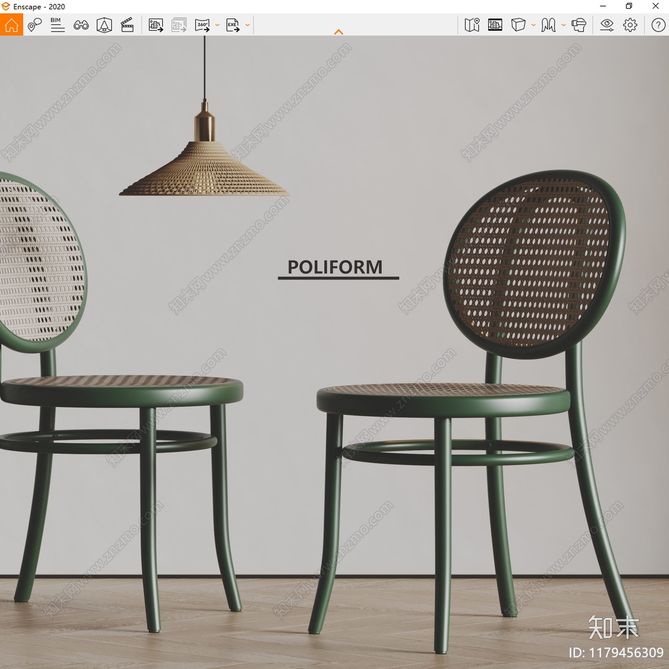Image resolution: width=669 pixels, height=669 pixels.
Task: Toggle the rendered image window icon
Action: 495,25
